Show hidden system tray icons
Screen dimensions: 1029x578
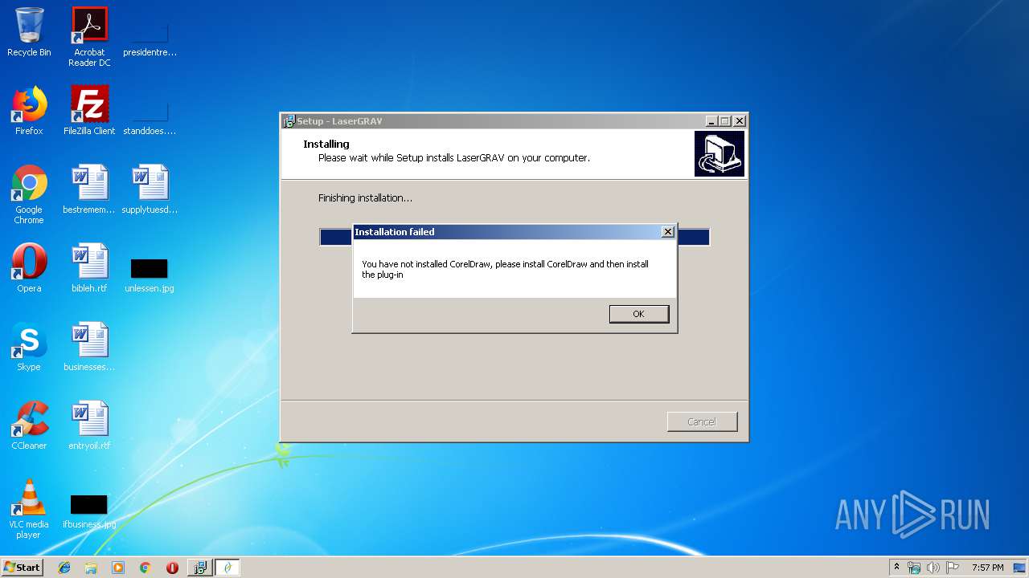tap(896, 567)
